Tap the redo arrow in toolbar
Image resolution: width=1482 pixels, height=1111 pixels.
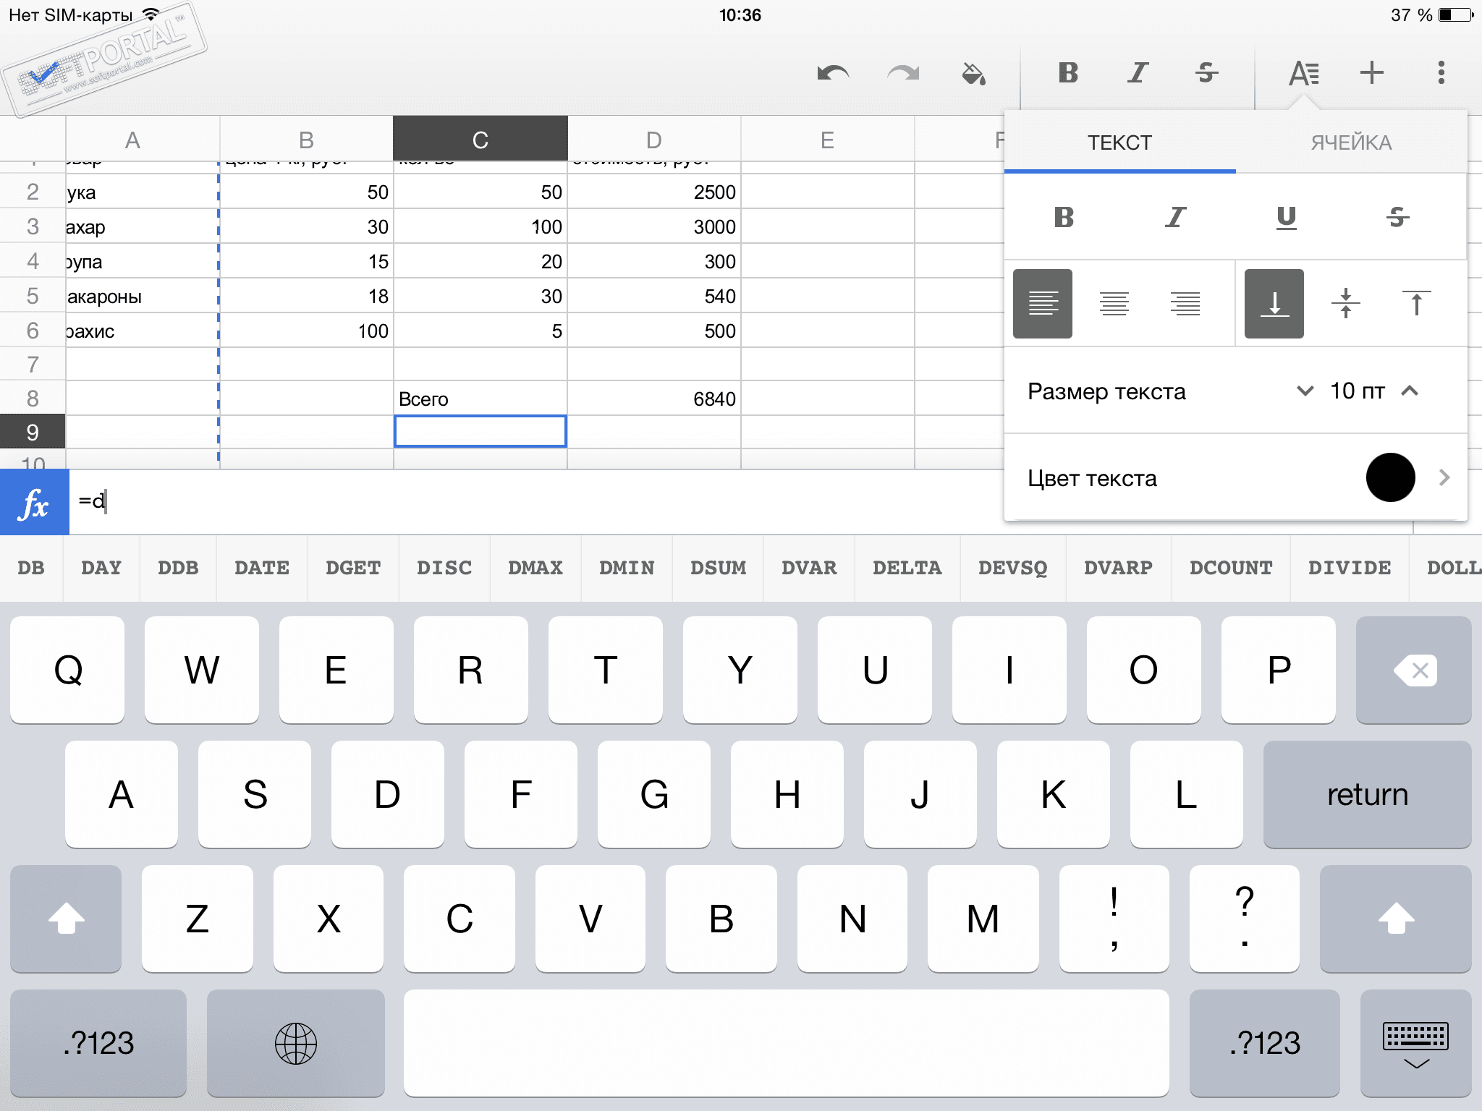903,73
